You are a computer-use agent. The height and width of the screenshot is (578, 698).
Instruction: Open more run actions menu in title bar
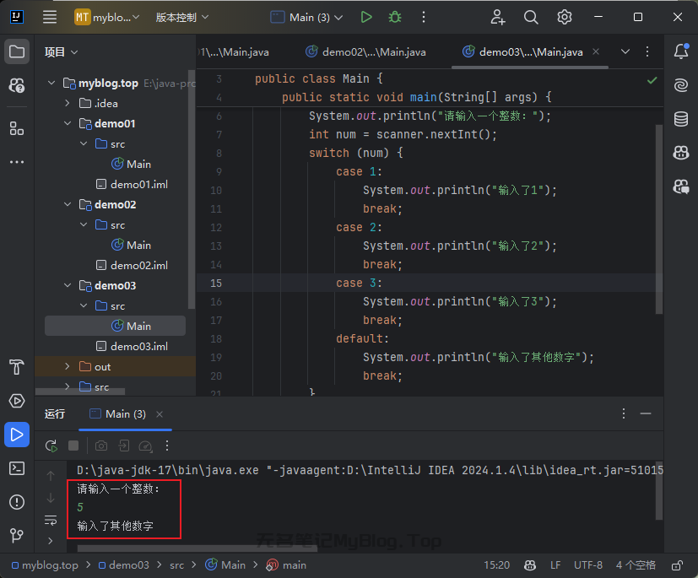(x=424, y=18)
